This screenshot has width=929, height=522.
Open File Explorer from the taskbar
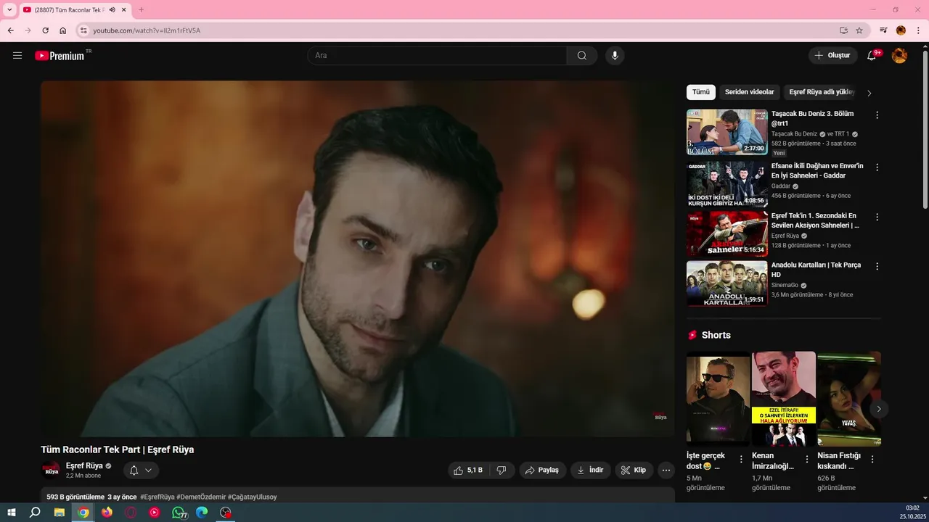(x=60, y=512)
